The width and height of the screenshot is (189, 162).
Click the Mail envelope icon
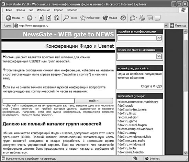click(133, 18)
